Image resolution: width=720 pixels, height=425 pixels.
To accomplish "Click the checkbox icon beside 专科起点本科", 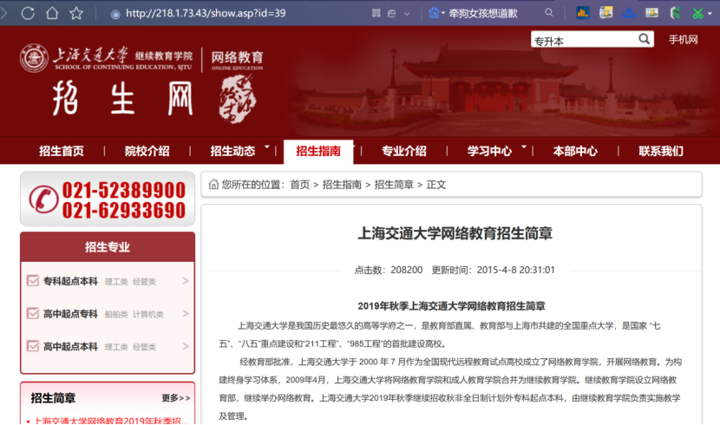I will click(33, 280).
